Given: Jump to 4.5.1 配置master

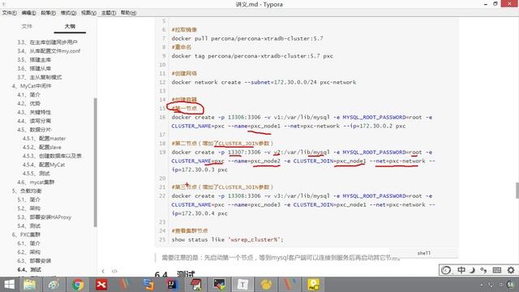Looking at the screenshot, I should (44, 139).
